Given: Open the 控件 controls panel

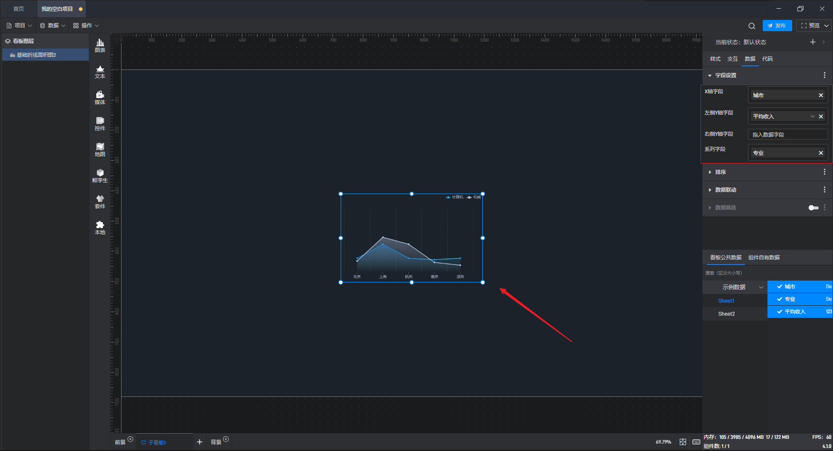Looking at the screenshot, I should (x=100, y=124).
